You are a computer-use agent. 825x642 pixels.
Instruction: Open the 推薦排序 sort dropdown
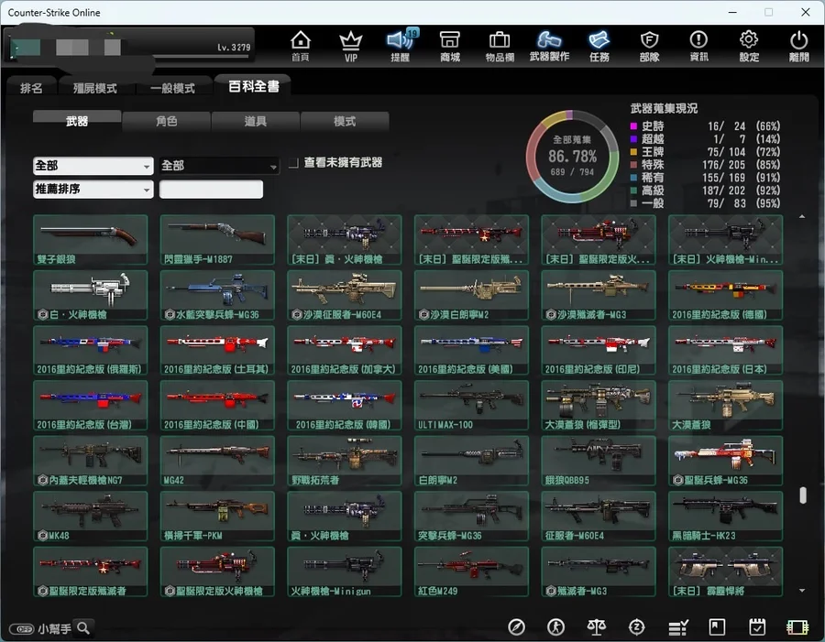click(x=93, y=190)
